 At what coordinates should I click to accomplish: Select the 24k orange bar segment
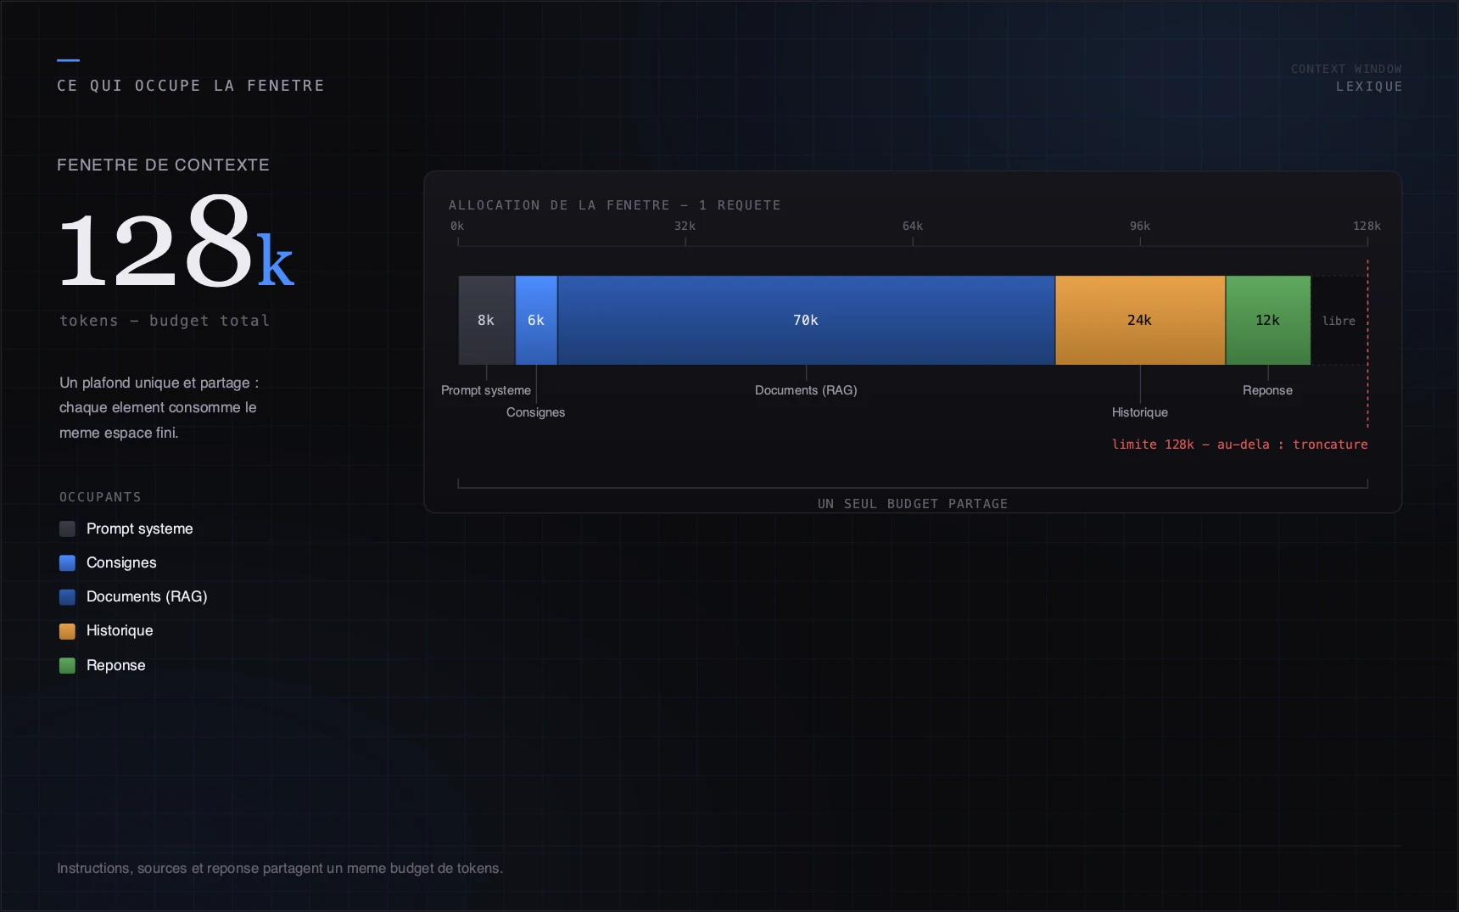pos(1140,320)
